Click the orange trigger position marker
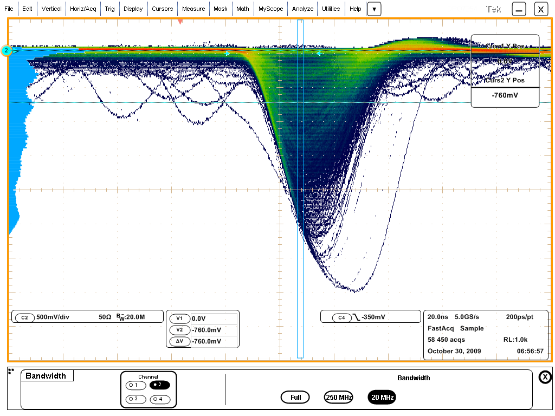The image size is (555, 416). (x=180, y=22)
